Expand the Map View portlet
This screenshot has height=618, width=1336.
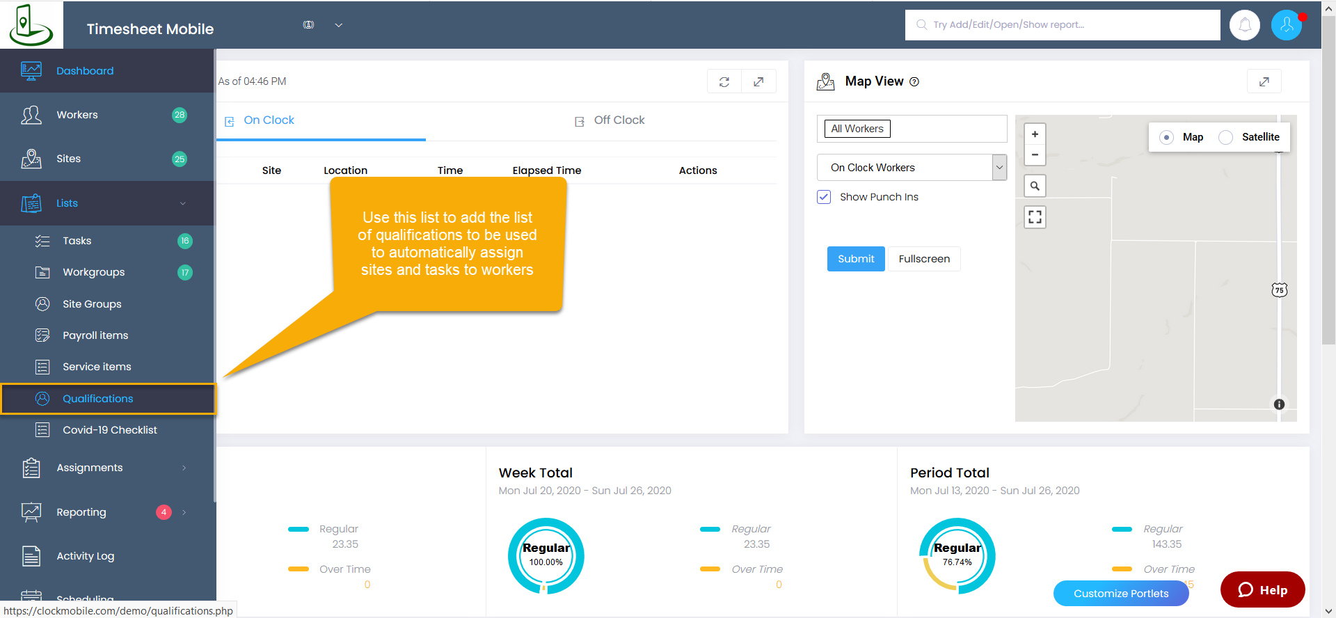(x=1264, y=81)
